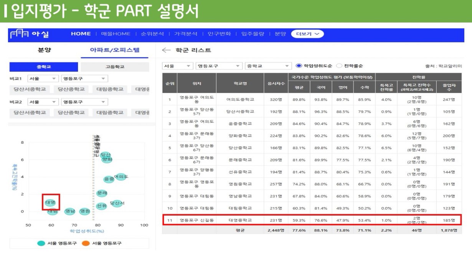Click the 영원 bubble in the chart
This screenshot has width=472, height=265.
click(85, 211)
